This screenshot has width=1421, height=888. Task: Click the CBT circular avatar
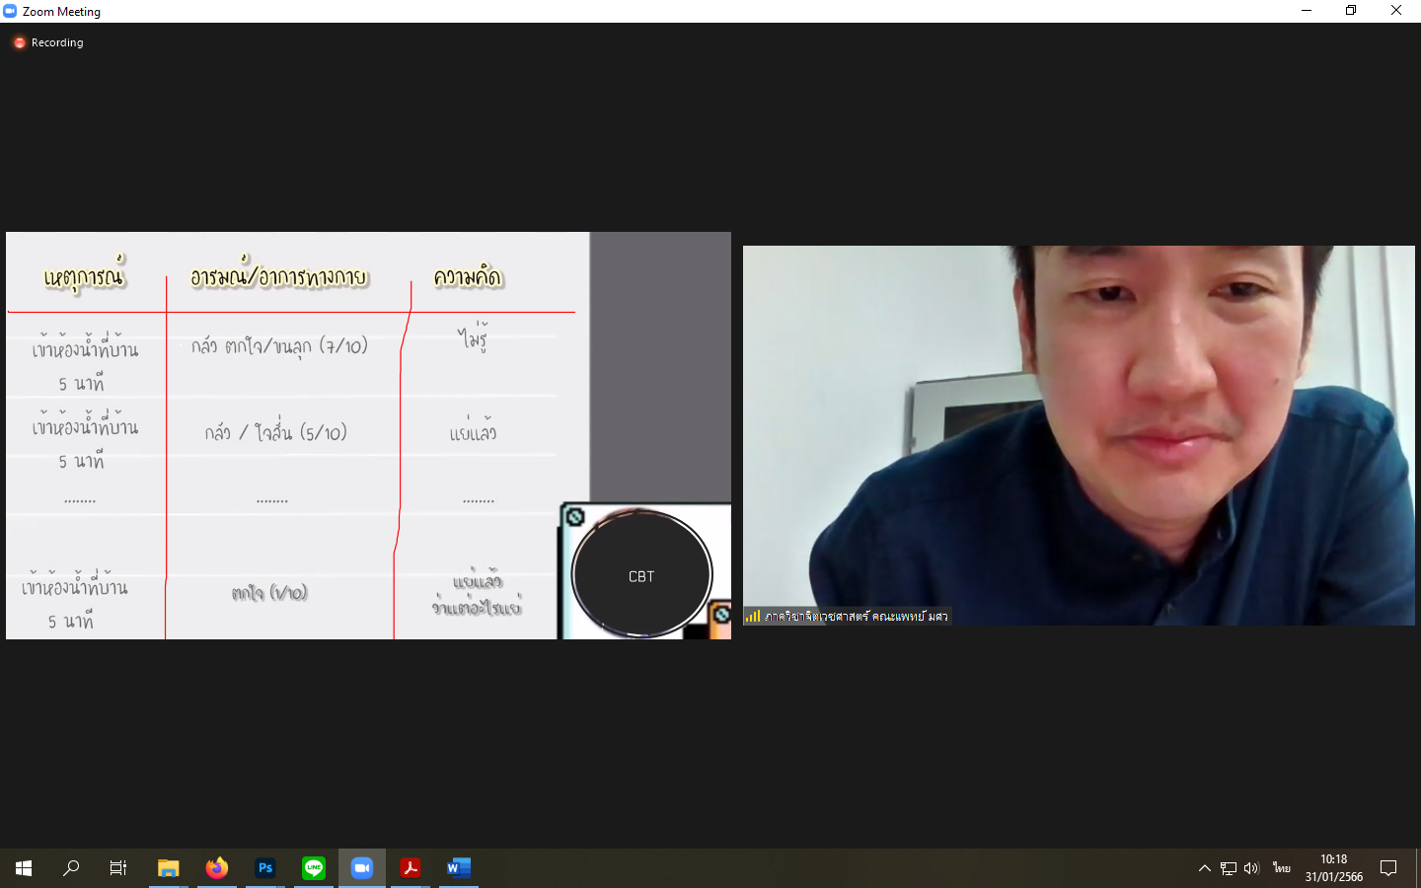641,575
